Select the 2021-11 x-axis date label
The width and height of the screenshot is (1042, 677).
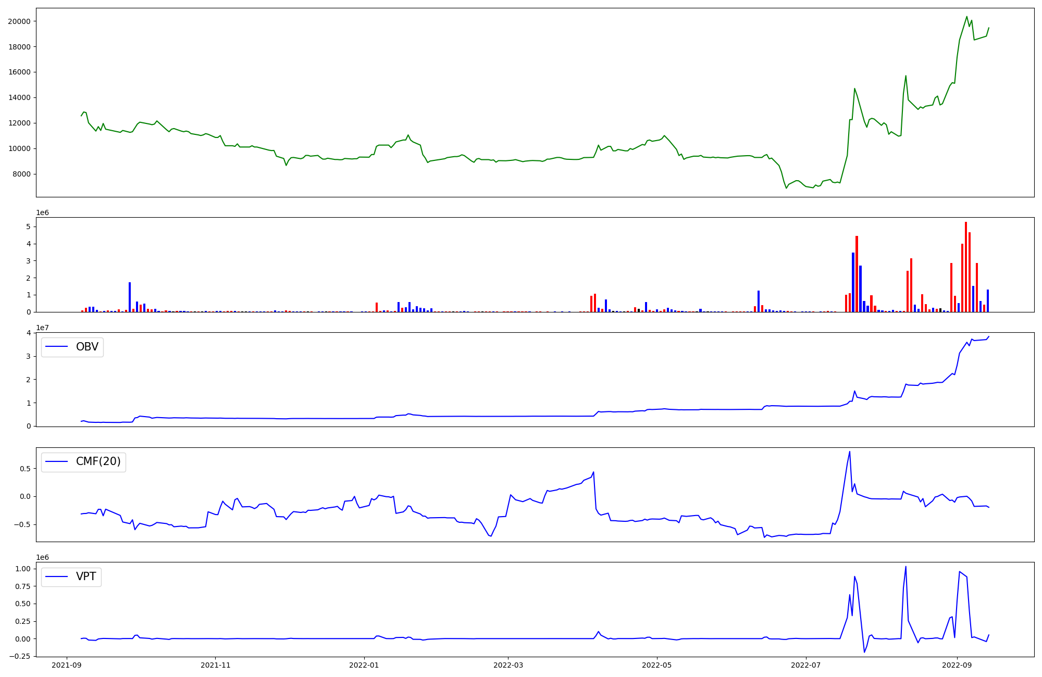215,665
